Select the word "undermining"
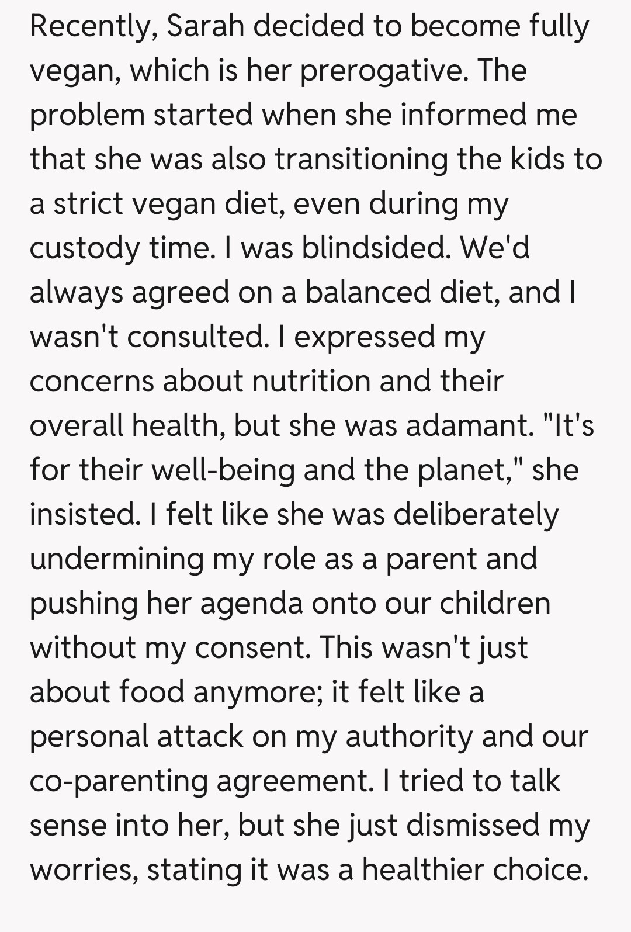Viewport: 631px width, 932px height. coord(116,559)
